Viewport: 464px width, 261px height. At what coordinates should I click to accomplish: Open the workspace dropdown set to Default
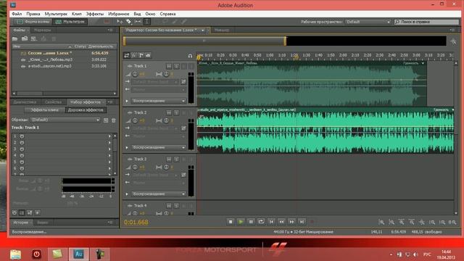[x=368, y=22]
